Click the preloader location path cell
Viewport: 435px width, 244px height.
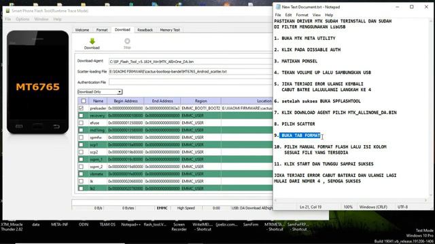247,108
